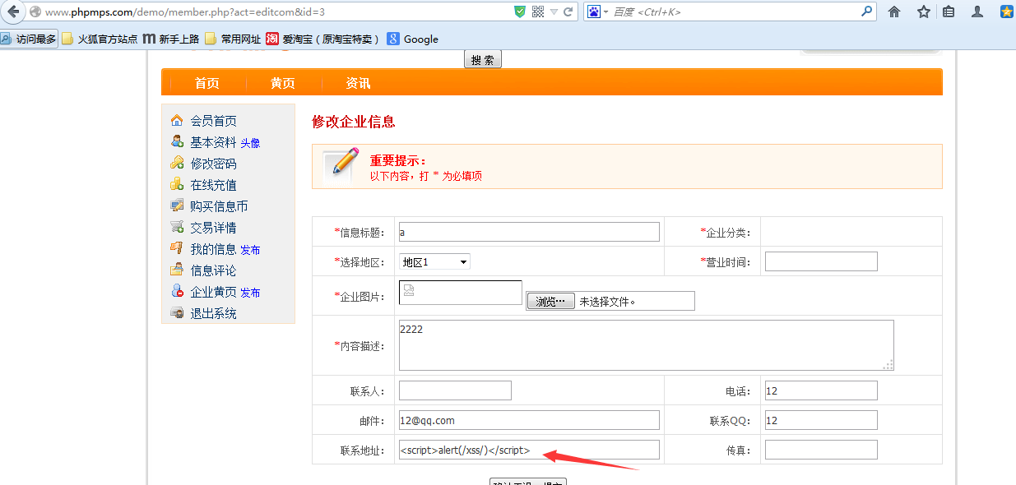Click the 营业时间 input field

821,261
